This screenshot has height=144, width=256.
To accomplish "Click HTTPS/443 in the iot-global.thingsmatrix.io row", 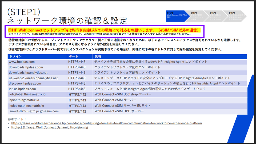I will 77,94.
